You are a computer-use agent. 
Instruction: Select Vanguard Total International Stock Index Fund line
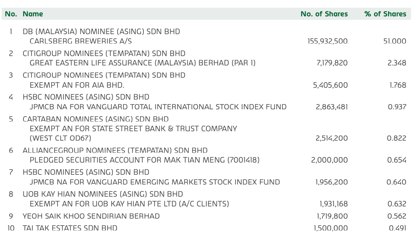158,107
